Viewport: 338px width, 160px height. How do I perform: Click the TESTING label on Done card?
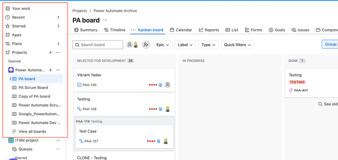297,82
